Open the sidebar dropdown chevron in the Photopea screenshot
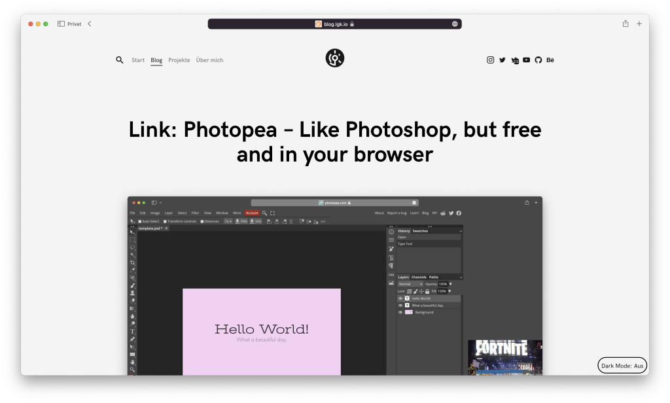The width and height of the screenshot is (670, 403). click(161, 203)
